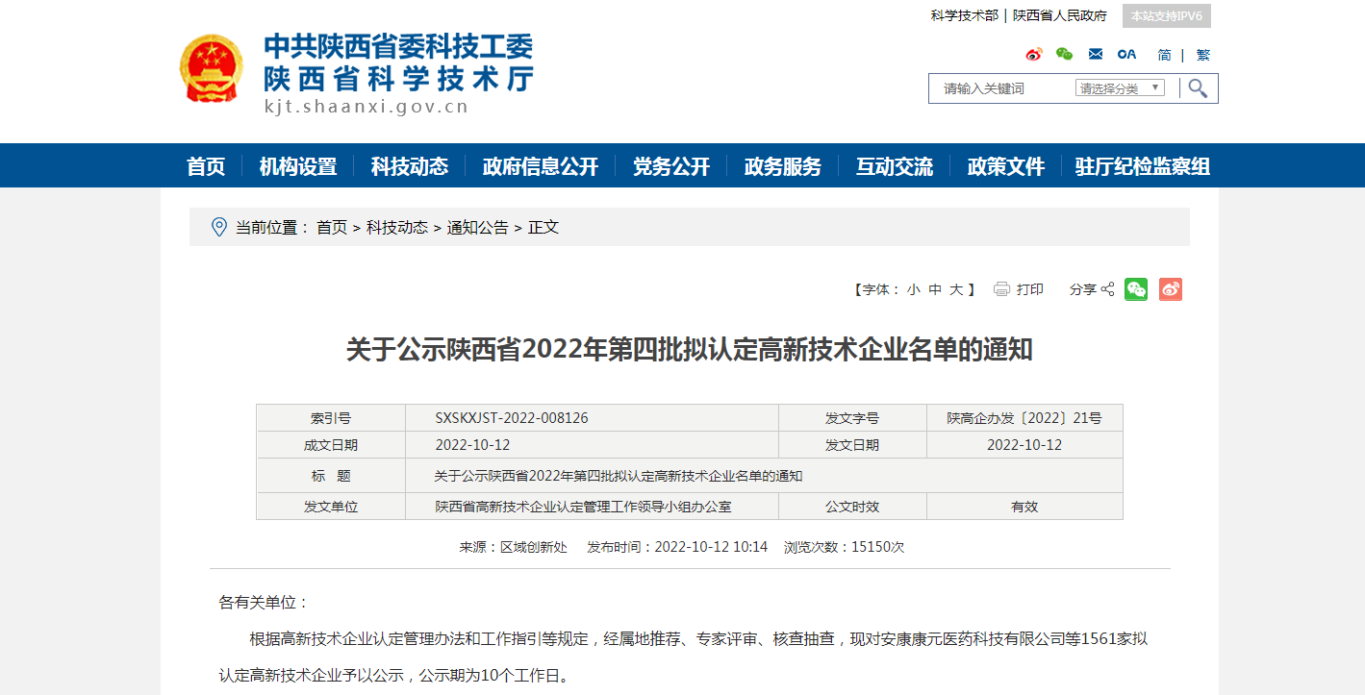The height and width of the screenshot is (695, 1365).
Task: Open the Weibo icon in the page header
Action: click(x=1034, y=54)
